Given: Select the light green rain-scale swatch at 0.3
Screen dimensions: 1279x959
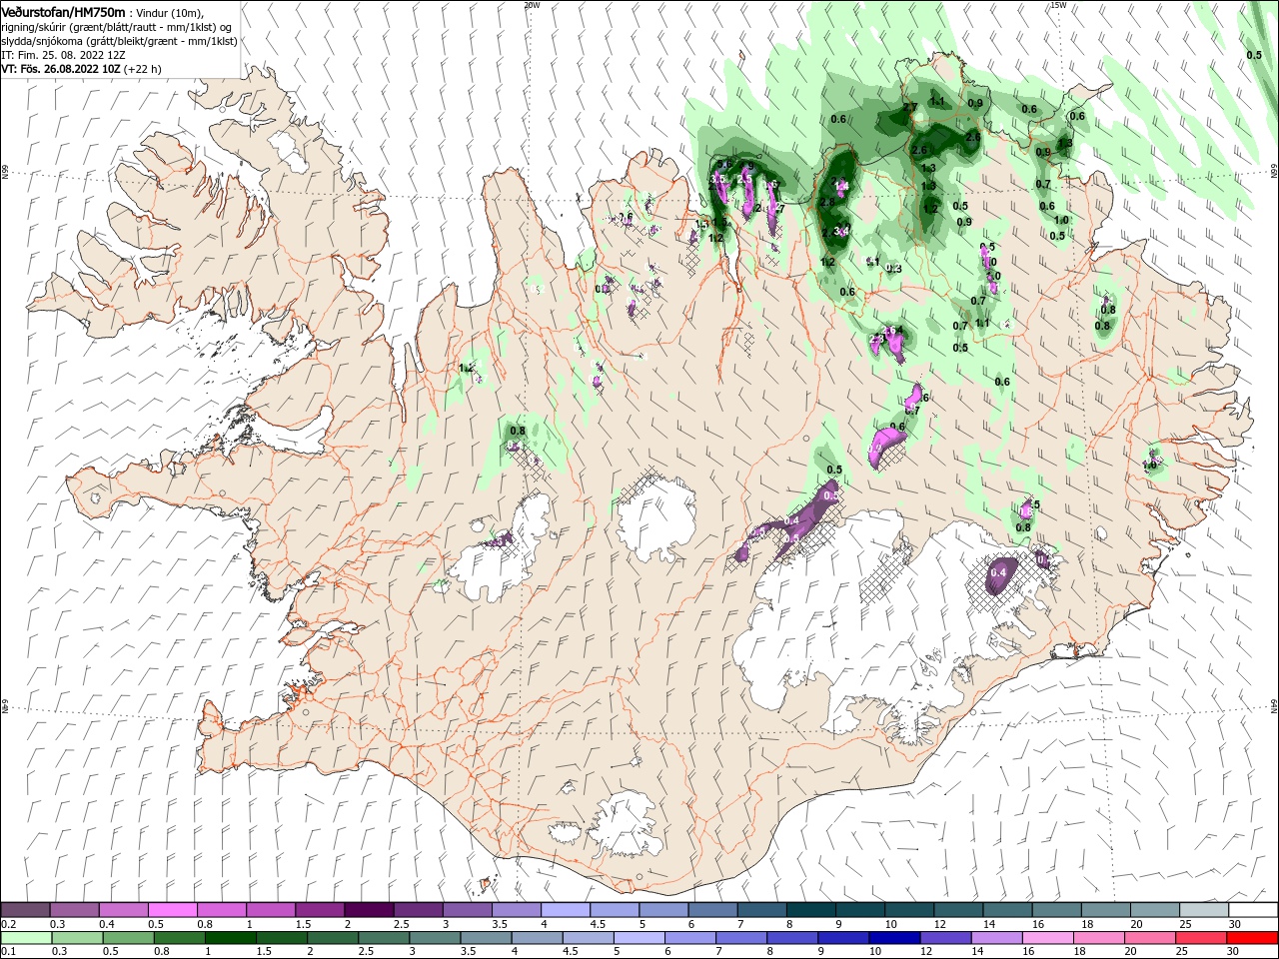Looking at the screenshot, I should point(77,938).
